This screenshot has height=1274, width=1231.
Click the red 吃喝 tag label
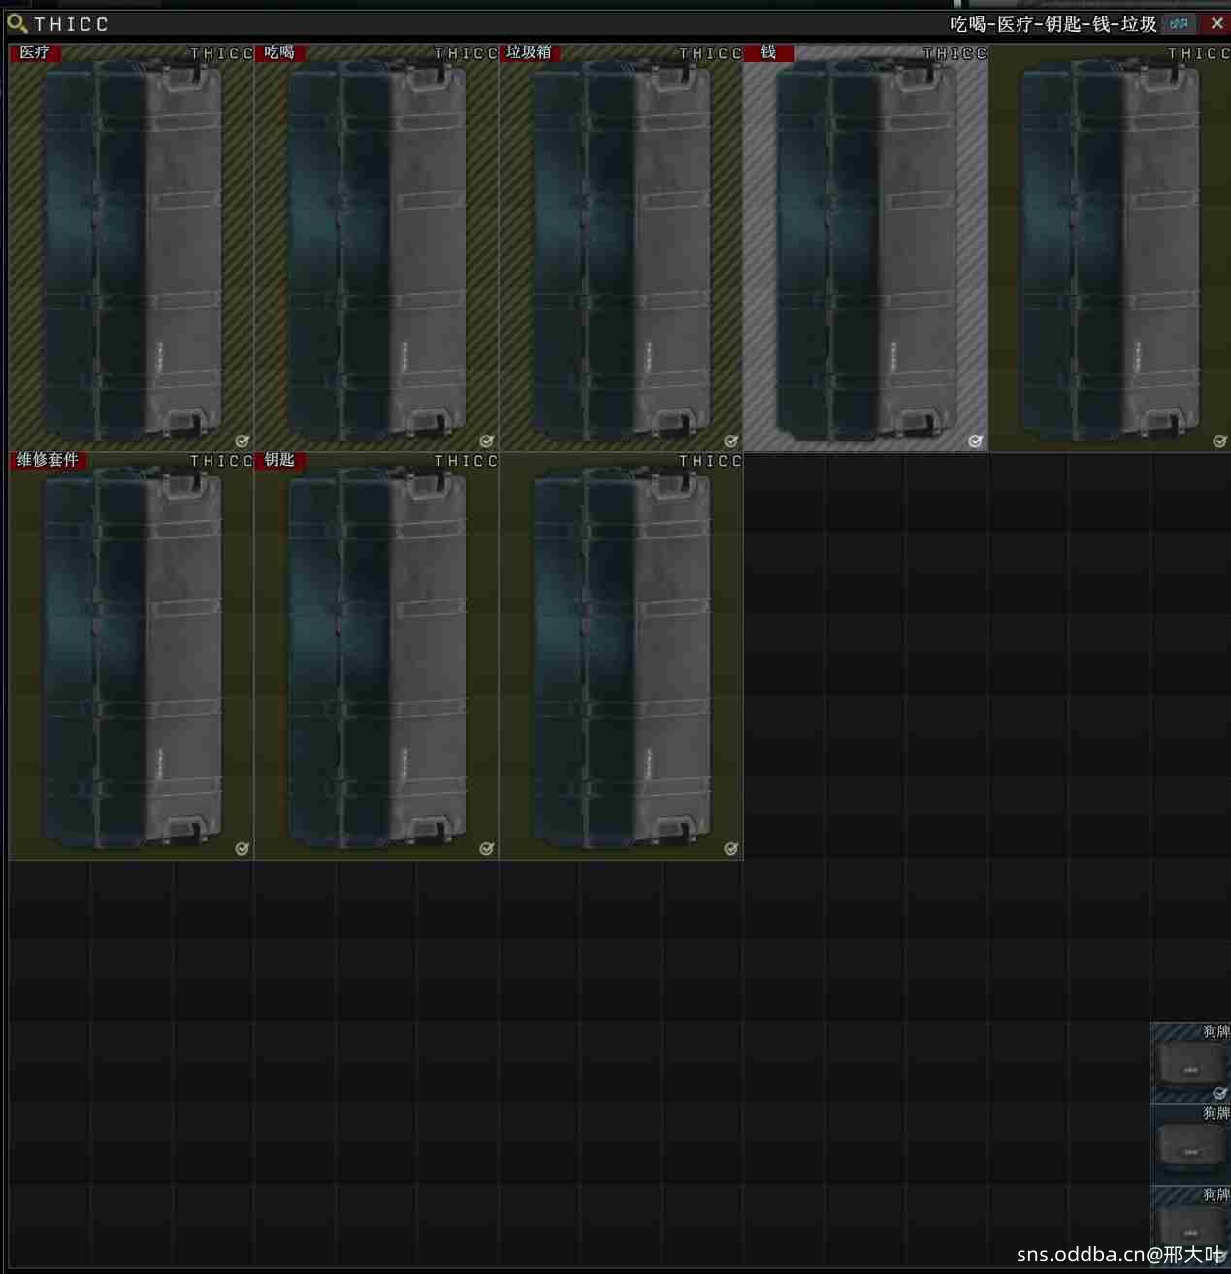pos(280,52)
